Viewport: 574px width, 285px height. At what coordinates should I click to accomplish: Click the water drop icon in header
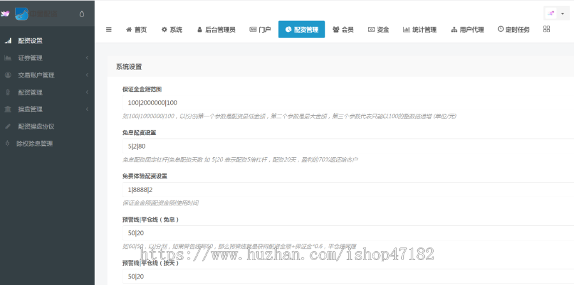click(x=82, y=14)
